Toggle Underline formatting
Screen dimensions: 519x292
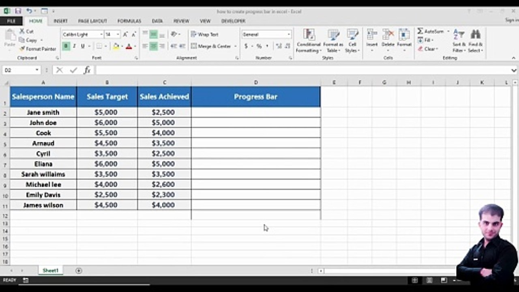point(83,46)
